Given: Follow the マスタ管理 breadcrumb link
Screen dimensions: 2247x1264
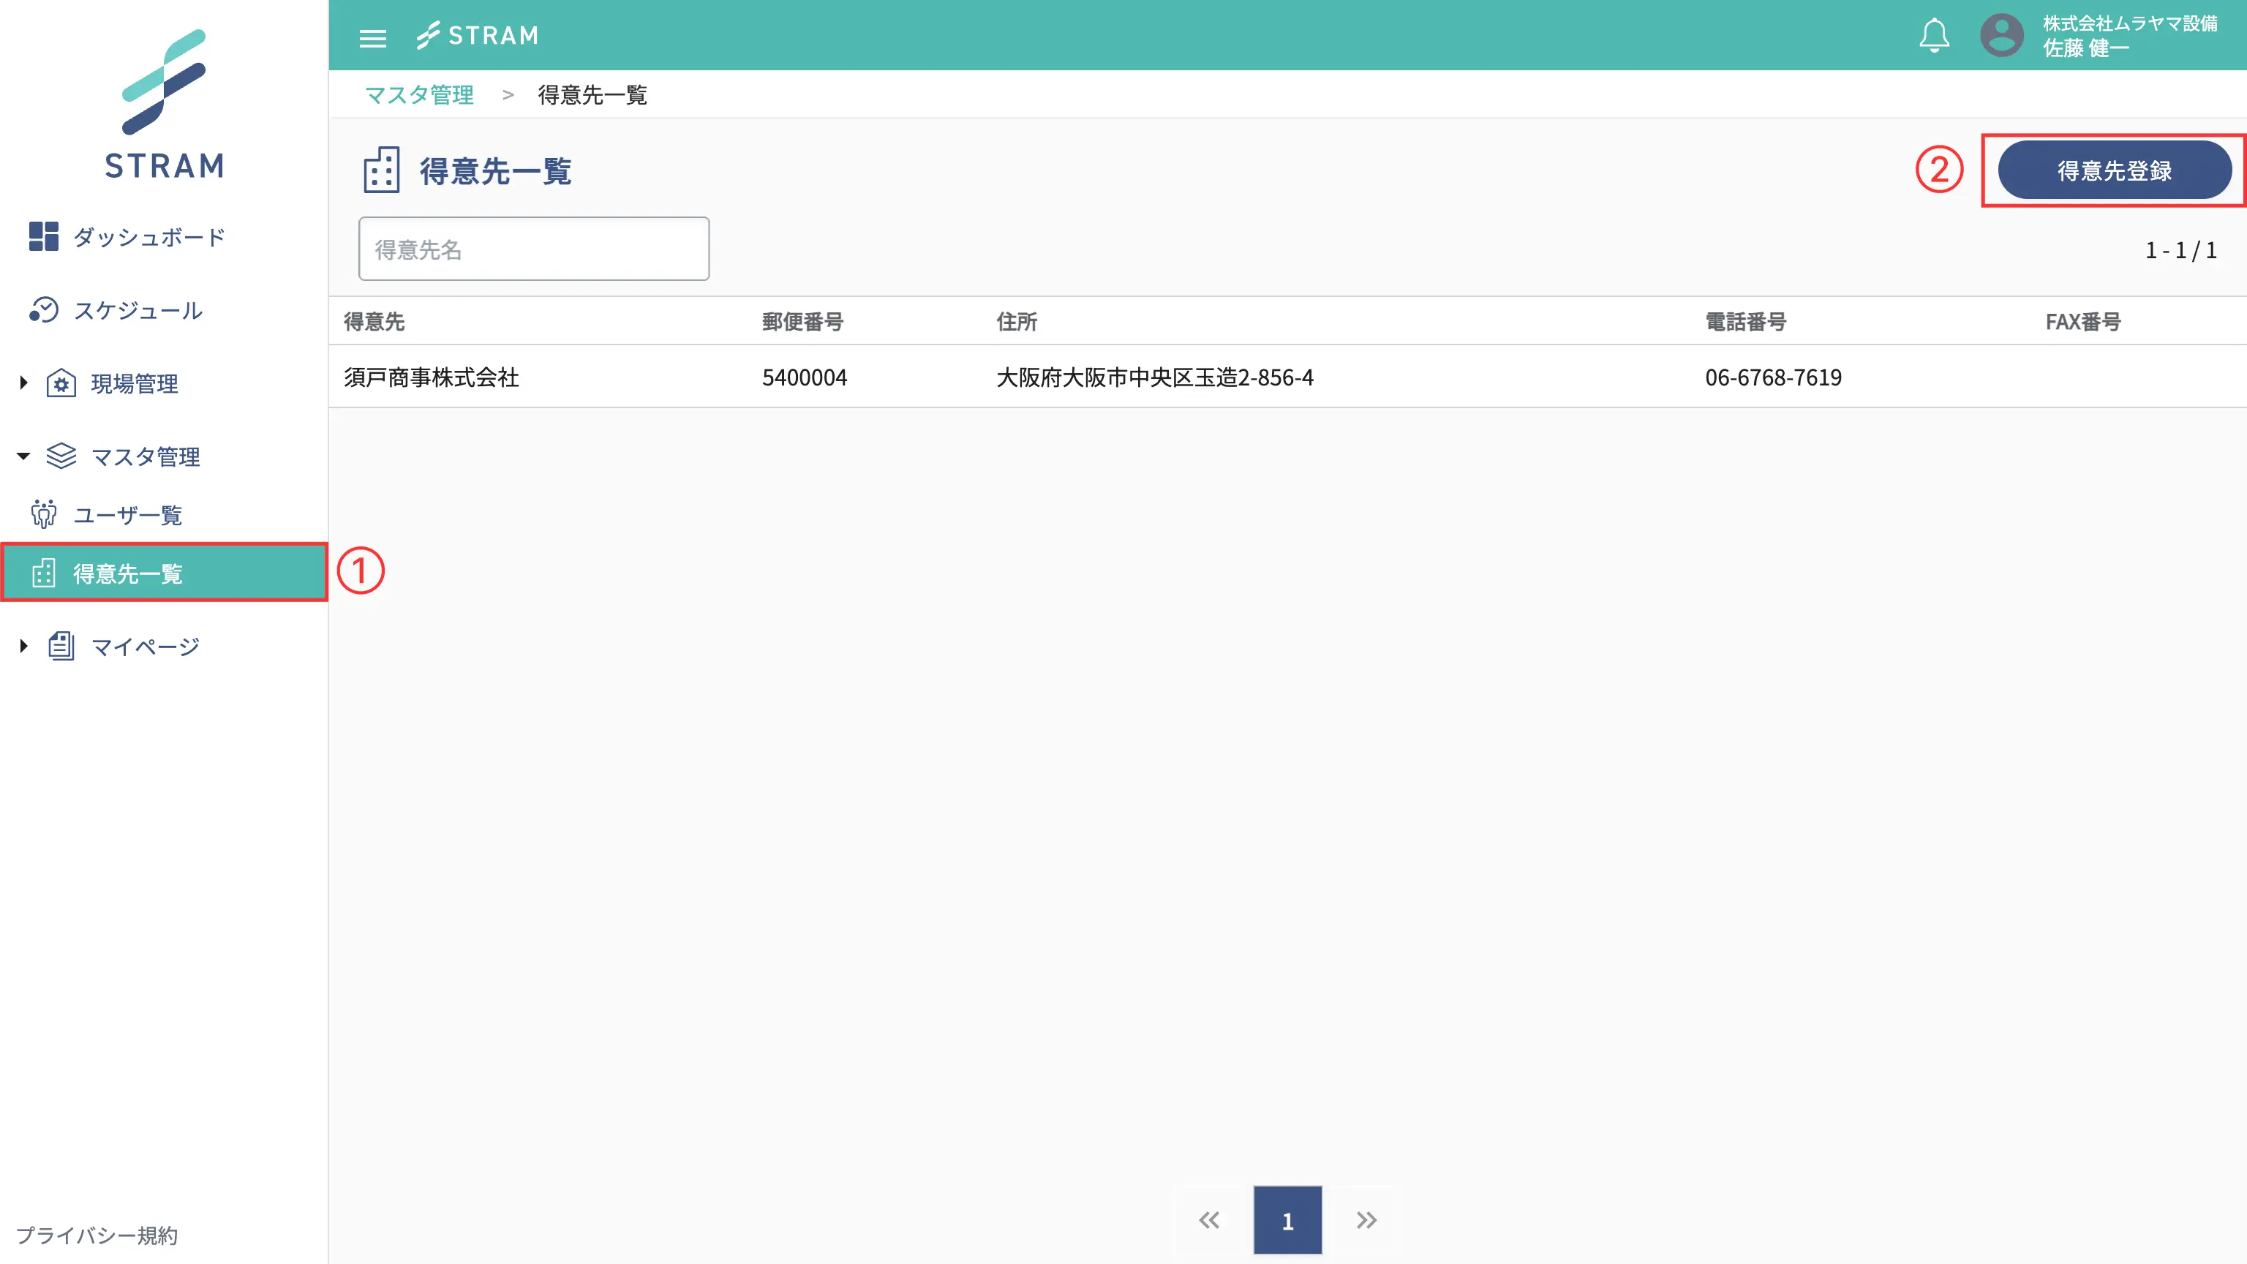Looking at the screenshot, I should click(418, 95).
